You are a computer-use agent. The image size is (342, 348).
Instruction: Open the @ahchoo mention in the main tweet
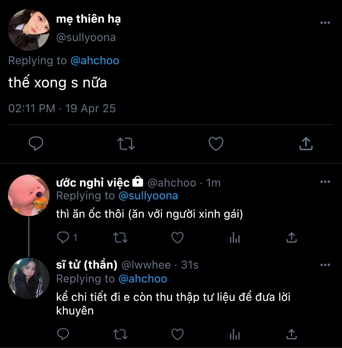pyautogui.click(x=95, y=60)
